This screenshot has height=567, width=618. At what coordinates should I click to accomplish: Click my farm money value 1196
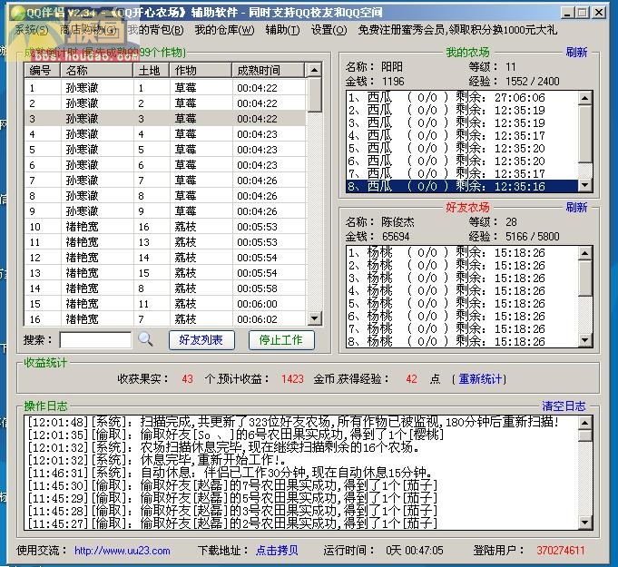393,81
